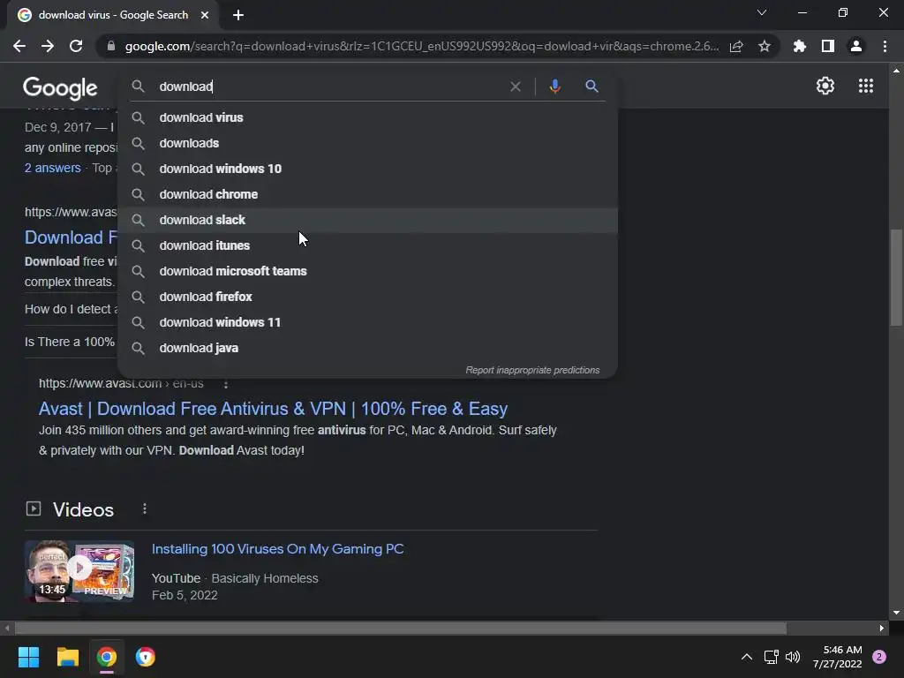This screenshot has height=678, width=904.
Task: Toggle the Chrome side panel
Action: tap(828, 46)
